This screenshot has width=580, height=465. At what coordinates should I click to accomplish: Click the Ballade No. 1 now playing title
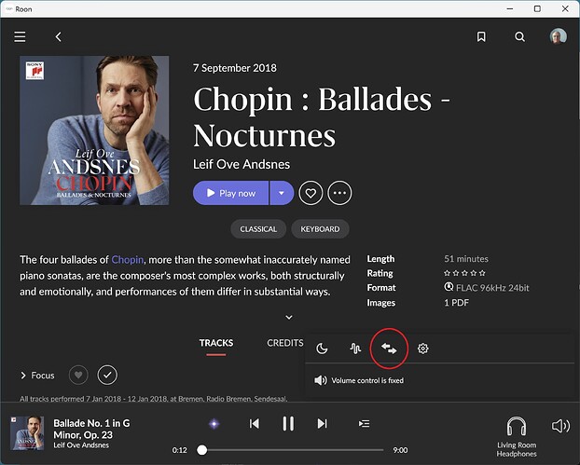tap(91, 429)
